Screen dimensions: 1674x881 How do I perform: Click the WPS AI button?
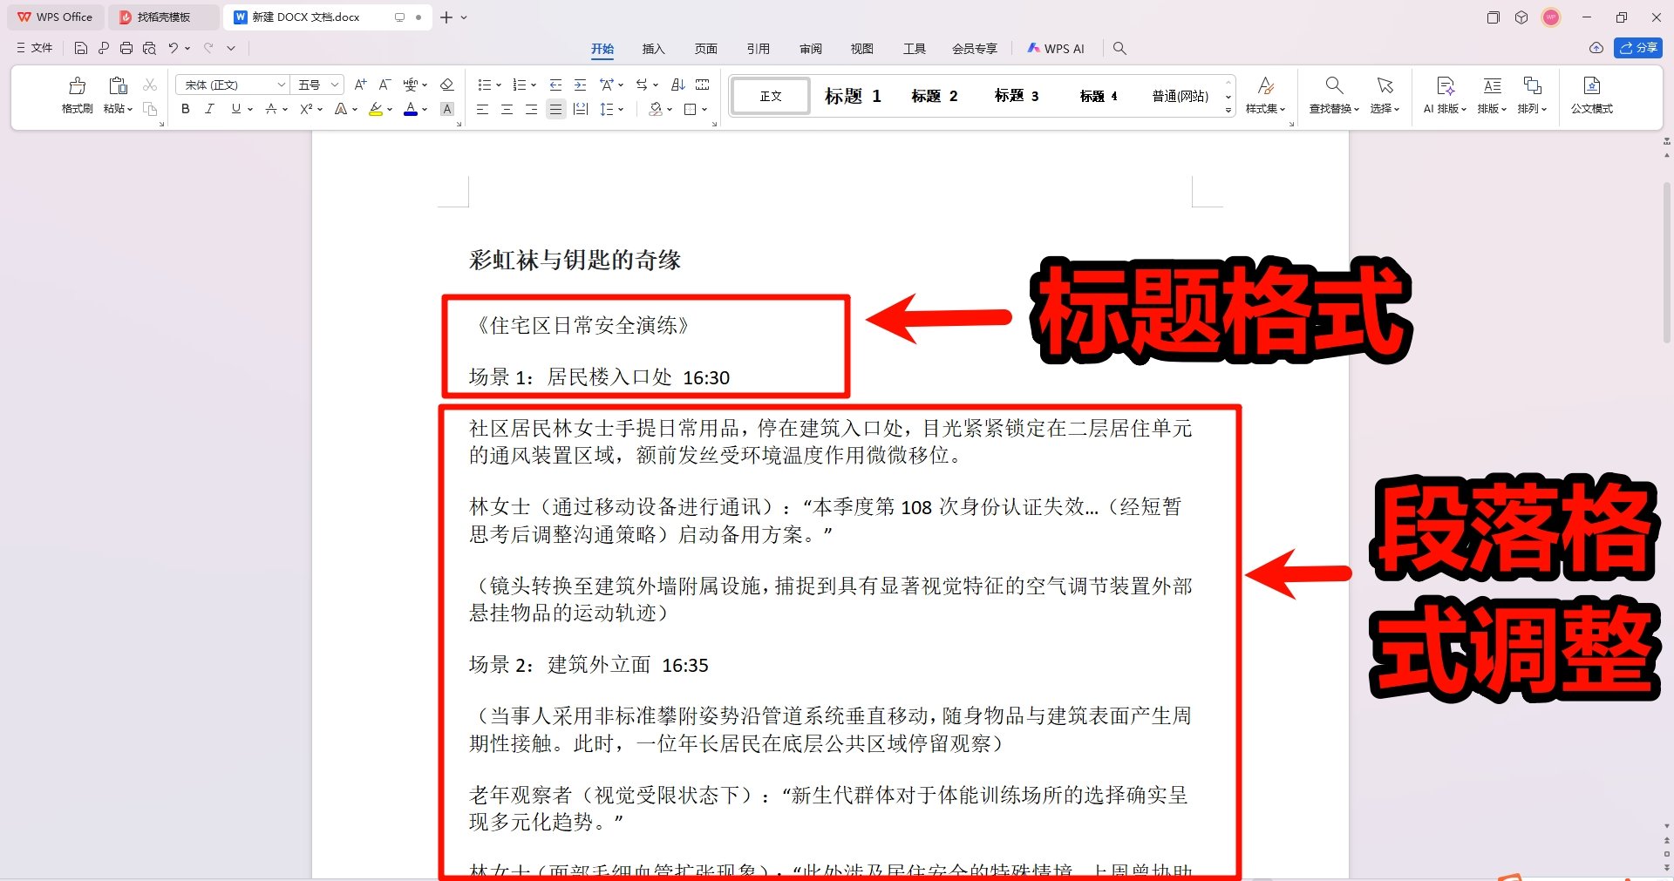(1056, 48)
